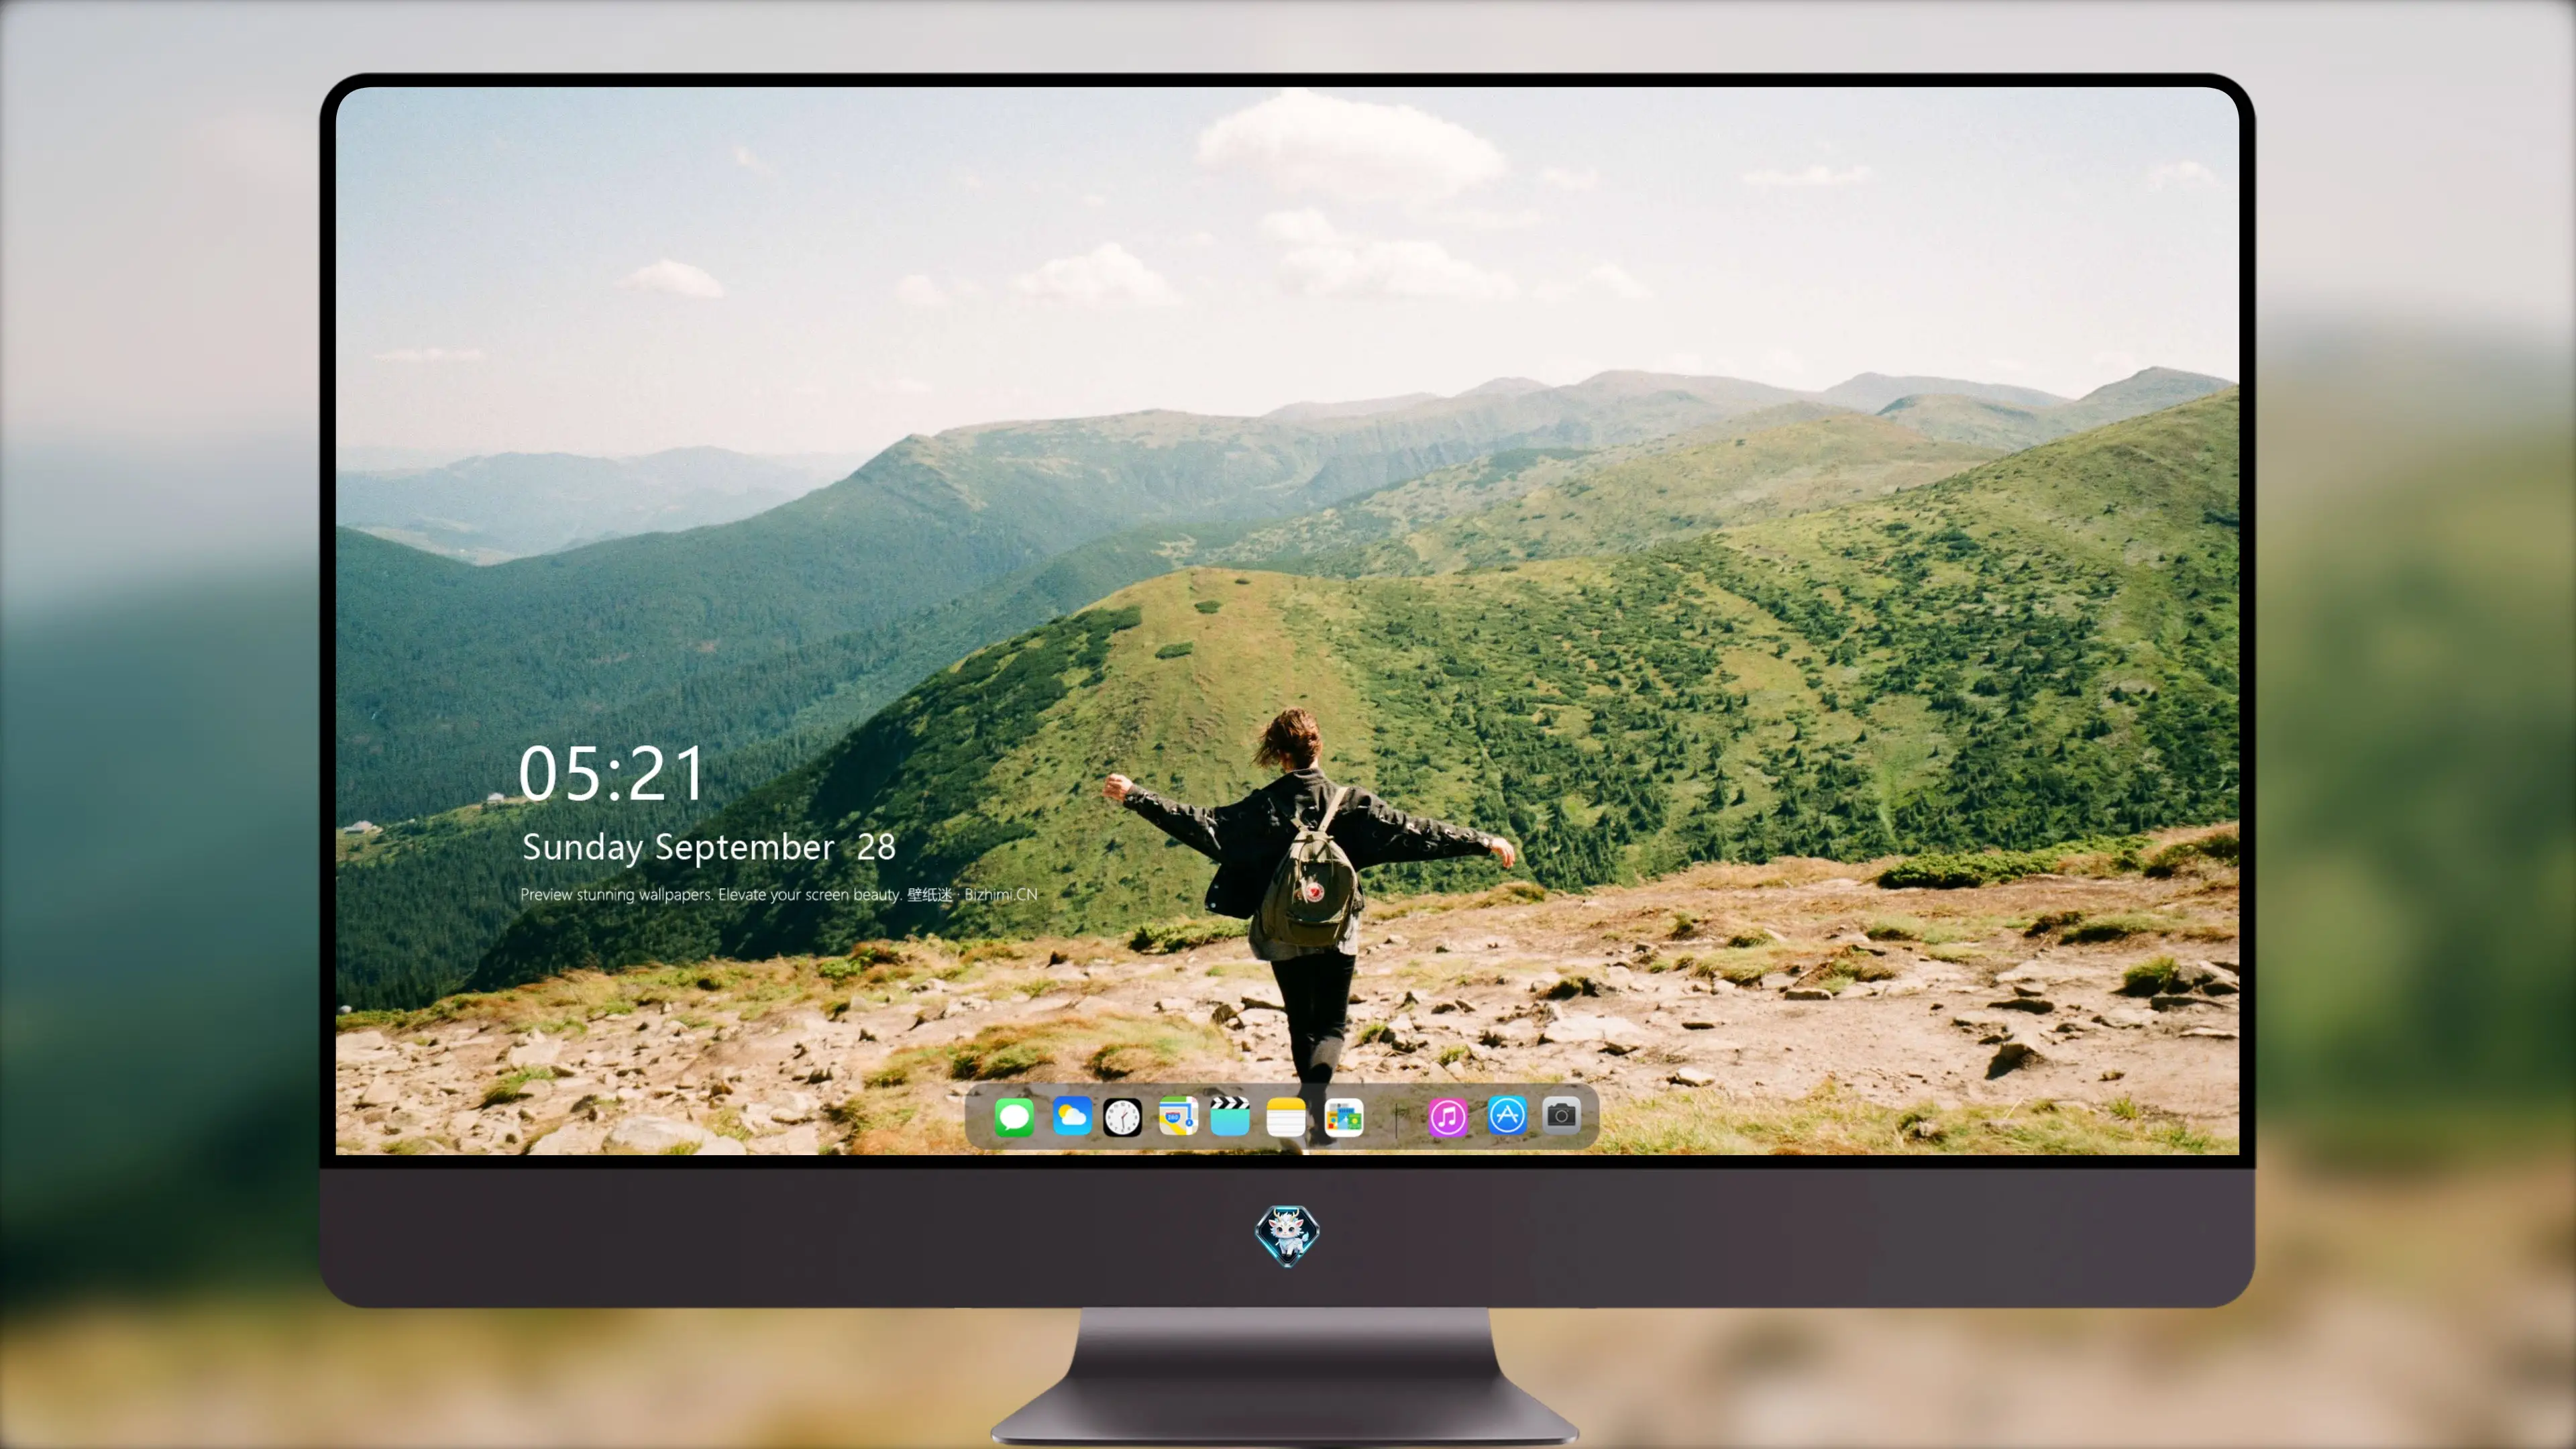The height and width of the screenshot is (1449, 2576).
Task: Open the Maps app in the dock
Action: point(1178,1117)
